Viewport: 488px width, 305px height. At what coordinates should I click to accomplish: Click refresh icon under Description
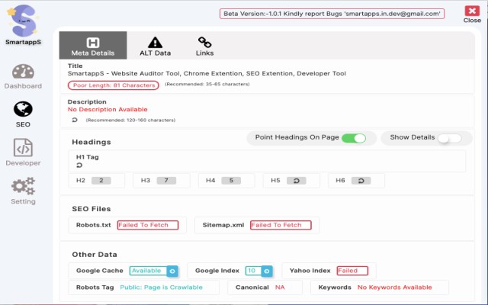click(74, 120)
